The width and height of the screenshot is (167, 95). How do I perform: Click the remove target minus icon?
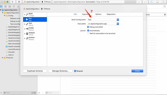43,93
